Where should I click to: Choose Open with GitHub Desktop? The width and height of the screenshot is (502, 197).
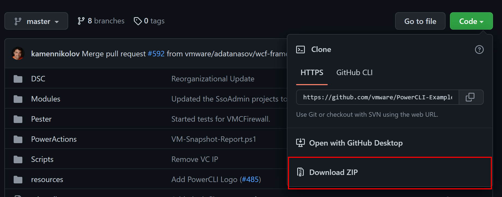[355, 143]
